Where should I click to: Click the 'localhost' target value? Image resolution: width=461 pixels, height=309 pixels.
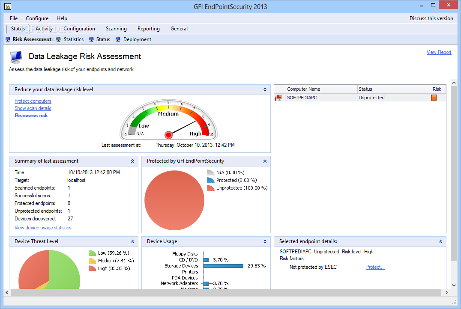76,180
